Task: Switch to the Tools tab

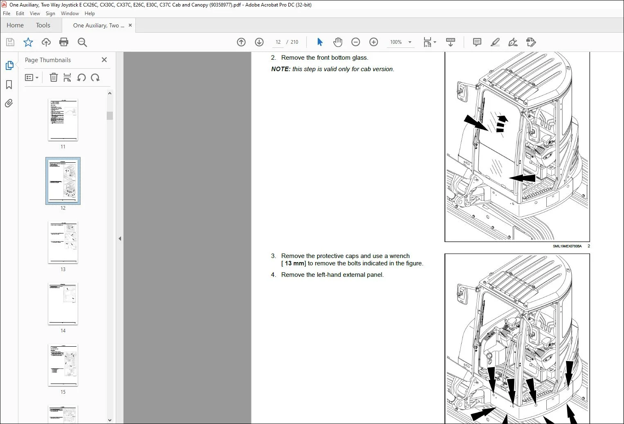Action: click(43, 25)
